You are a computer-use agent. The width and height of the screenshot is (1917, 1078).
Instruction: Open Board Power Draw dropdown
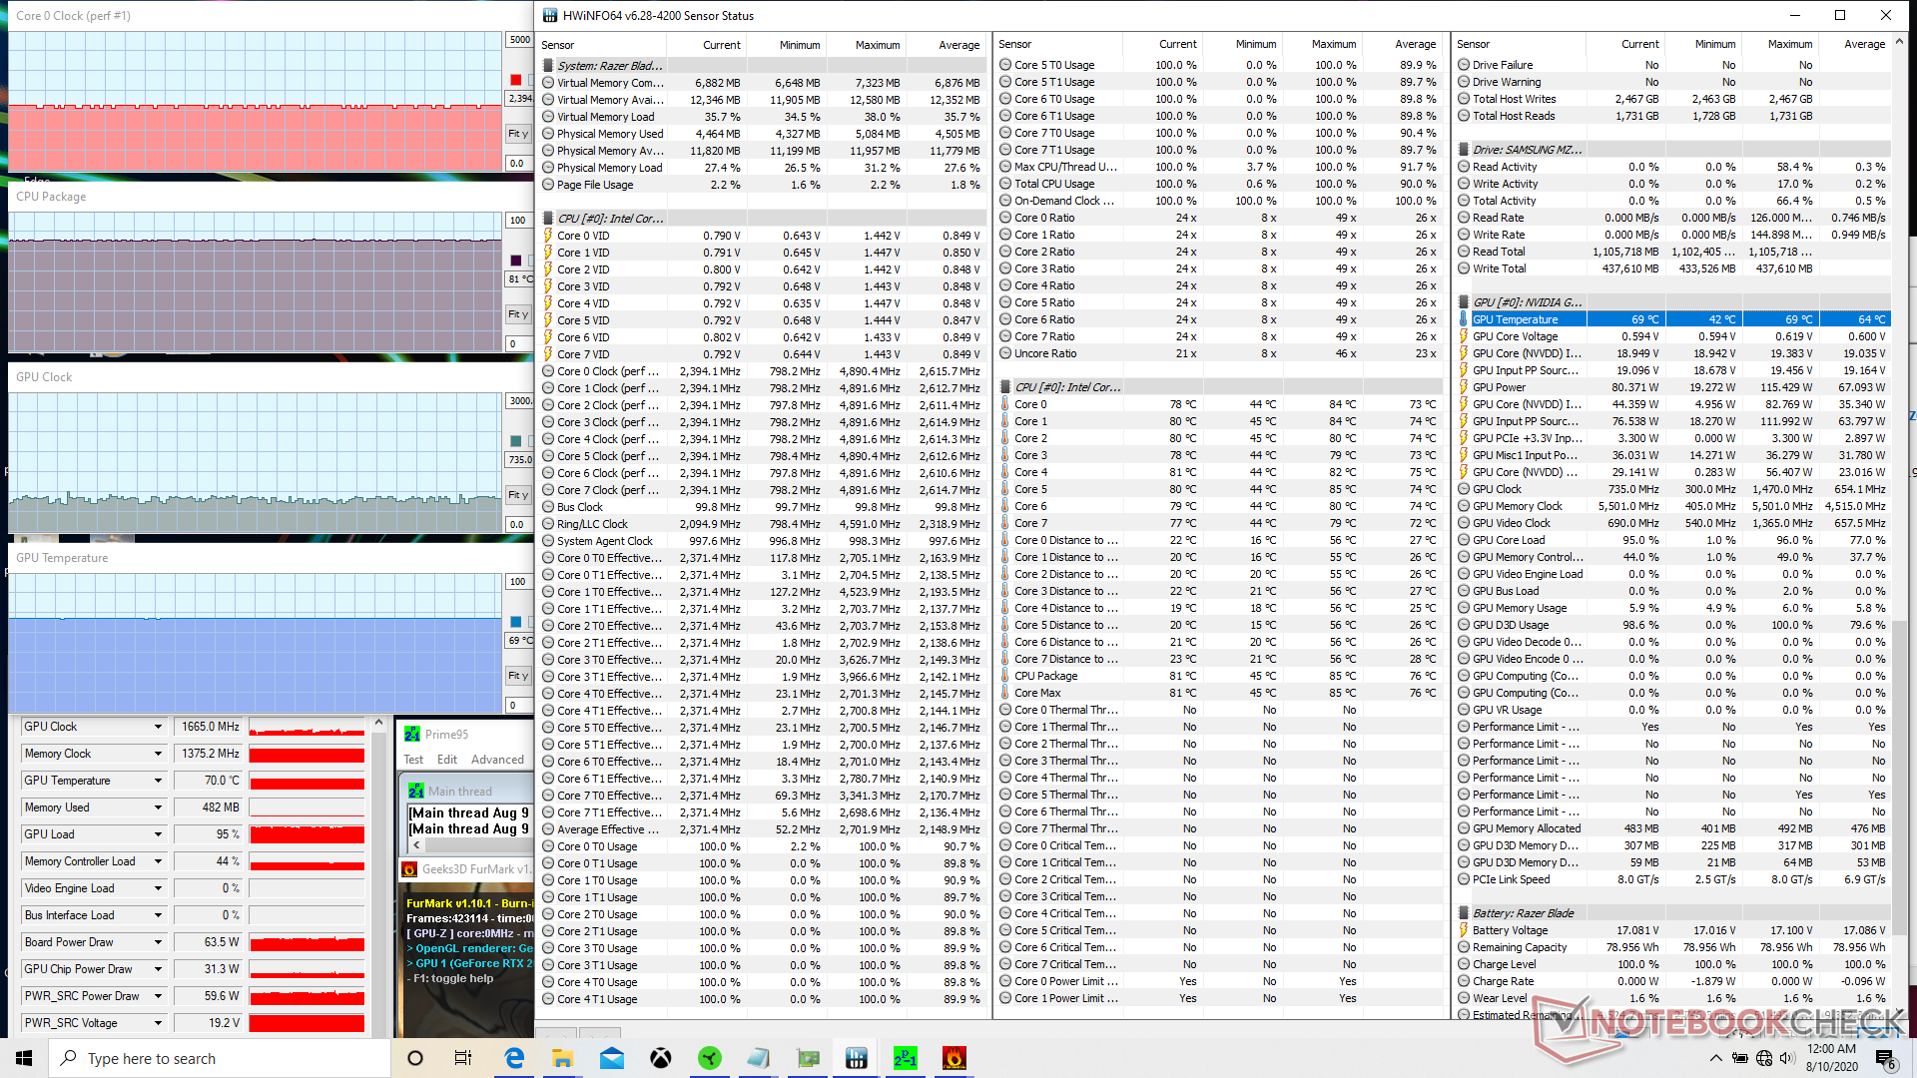click(158, 942)
